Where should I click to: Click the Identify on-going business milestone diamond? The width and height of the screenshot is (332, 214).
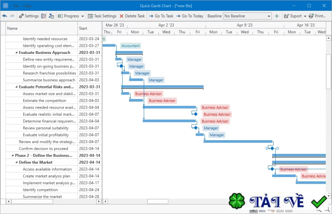pyautogui.click(x=121, y=66)
